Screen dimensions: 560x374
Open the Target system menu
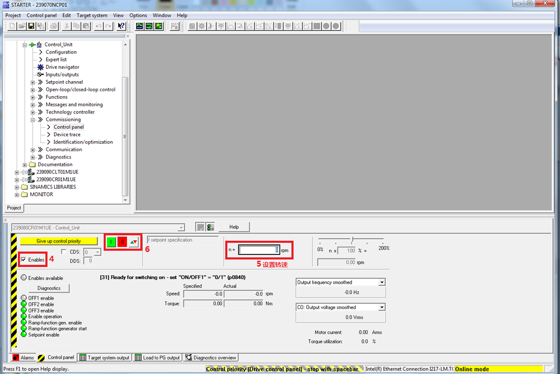coord(92,16)
